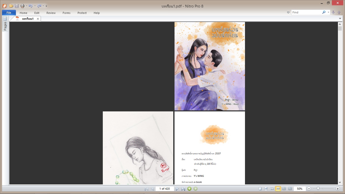Screen dimensions: 345x194
Task: Jump to the first page button
Action: pyautogui.click(x=146, y=189)
